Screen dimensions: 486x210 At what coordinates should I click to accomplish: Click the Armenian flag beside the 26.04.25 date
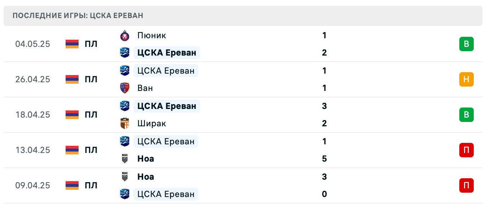point(71,79)
